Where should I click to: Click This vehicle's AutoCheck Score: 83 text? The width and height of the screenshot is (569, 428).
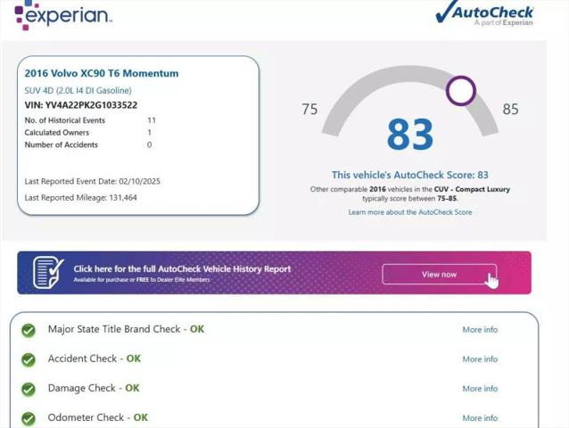coord(410,175)
